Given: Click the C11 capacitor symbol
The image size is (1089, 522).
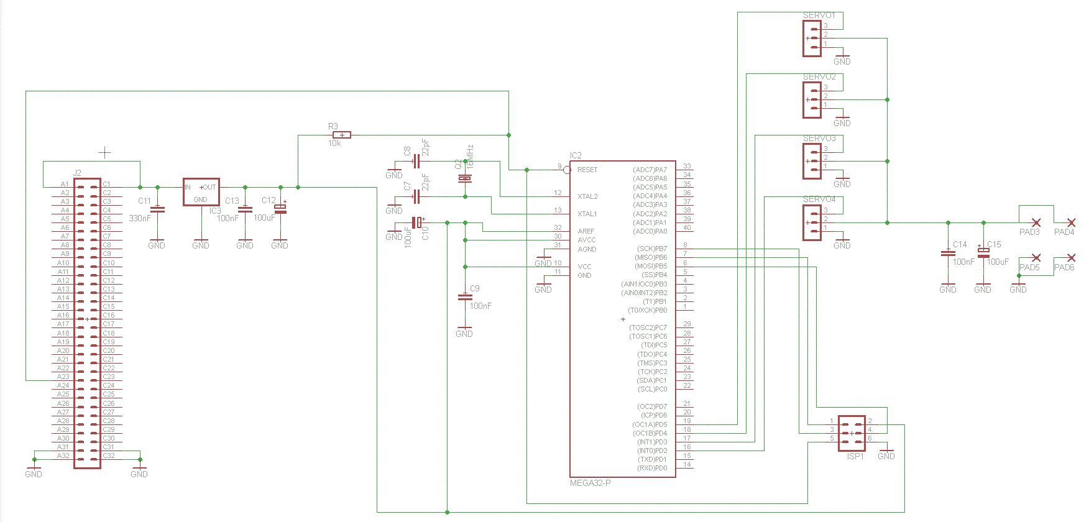Looking at the screenshot, I should pyautogui.click(x=157, y=209).
